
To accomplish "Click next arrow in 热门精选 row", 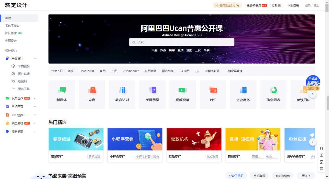I will [x=313, y=142].
